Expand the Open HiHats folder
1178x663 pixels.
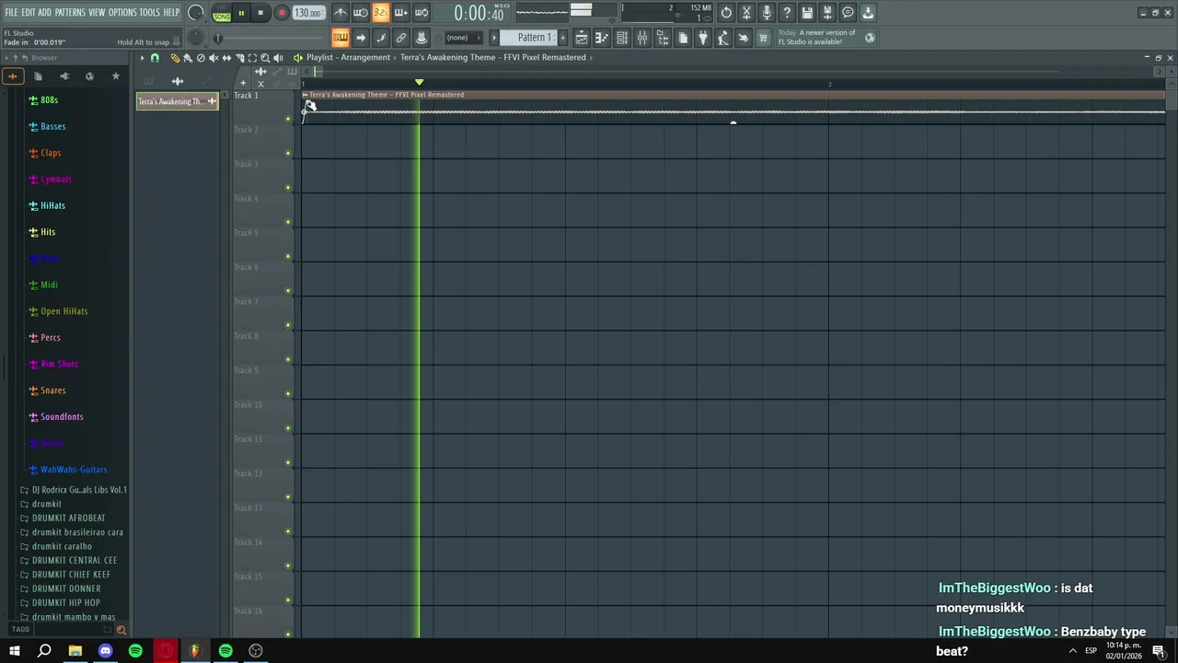(x=64, y=311)
